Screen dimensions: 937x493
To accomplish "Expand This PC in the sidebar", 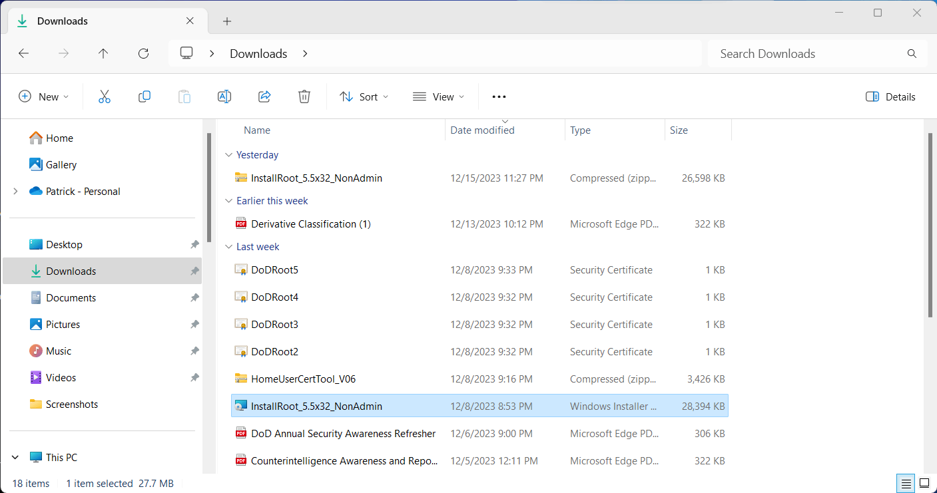I will point(15,457).
